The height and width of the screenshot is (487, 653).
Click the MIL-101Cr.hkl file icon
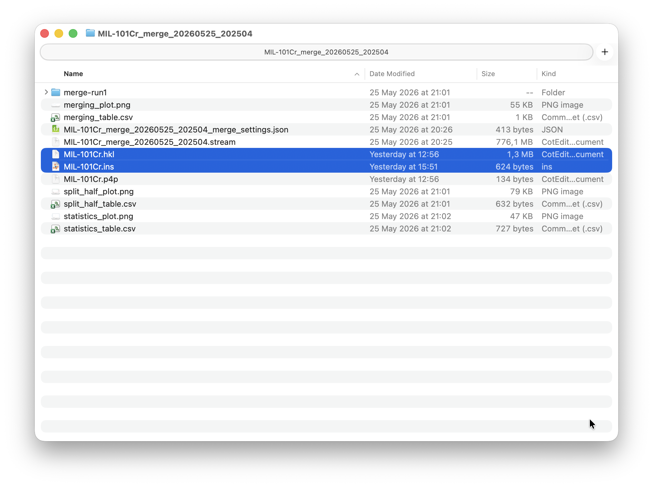click(x=56, y=154)
